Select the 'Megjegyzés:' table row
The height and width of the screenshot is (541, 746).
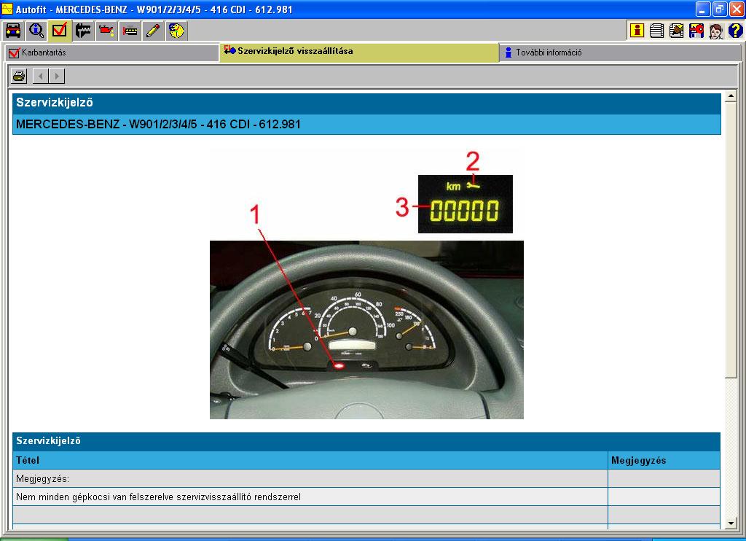coord(366,478)
